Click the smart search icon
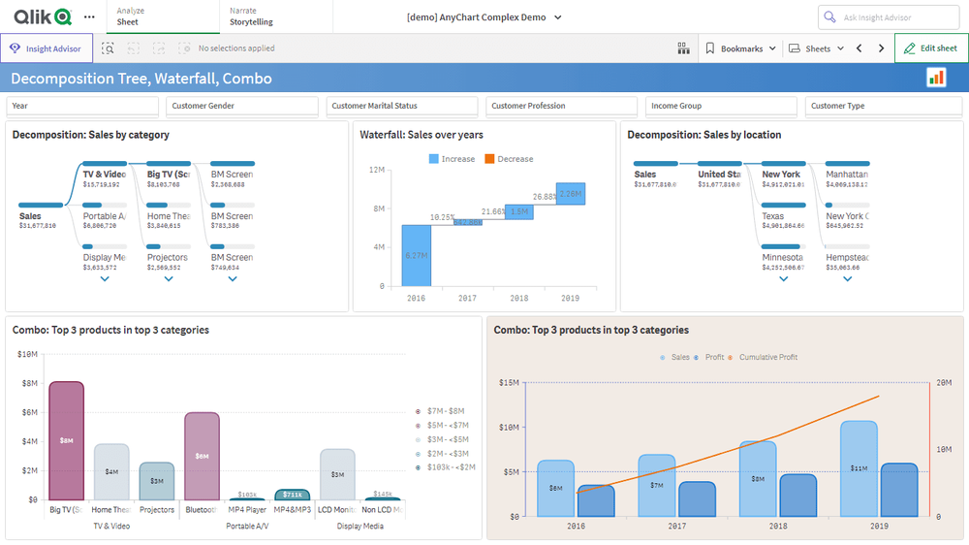This screenshot has width=969, height=545. click(108, 48)
